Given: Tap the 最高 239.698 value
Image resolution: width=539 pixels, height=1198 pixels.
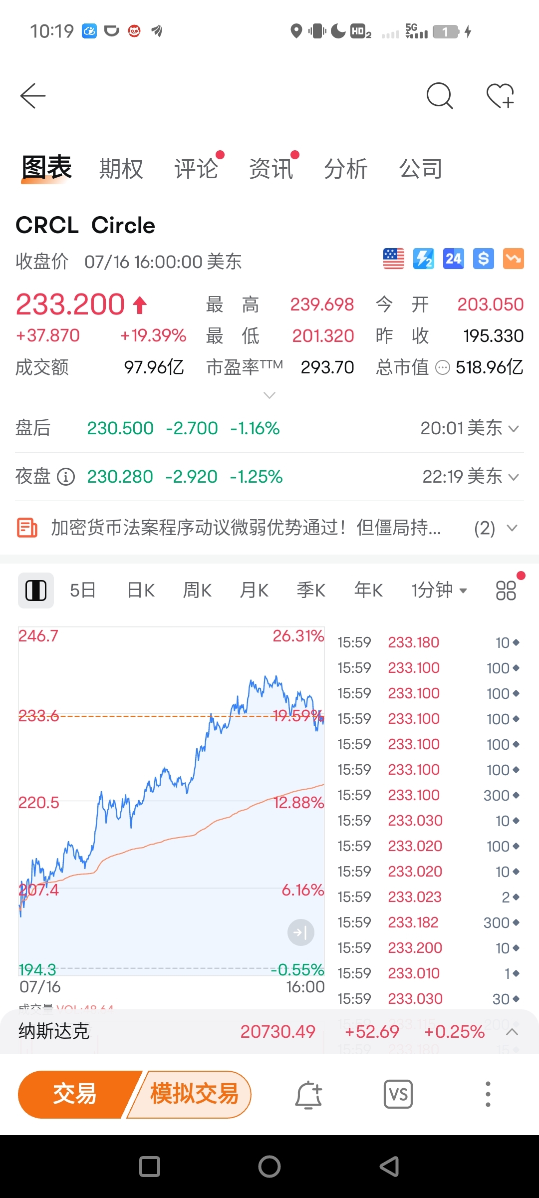Looking at the screenshot, I should (x=322, y=304).
